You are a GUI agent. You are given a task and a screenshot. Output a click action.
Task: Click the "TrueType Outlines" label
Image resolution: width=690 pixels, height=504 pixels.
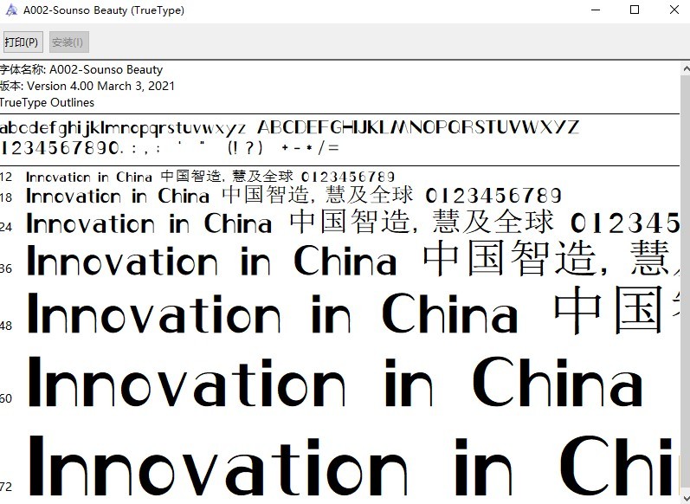pyautogui.click(x=48, y=102)
